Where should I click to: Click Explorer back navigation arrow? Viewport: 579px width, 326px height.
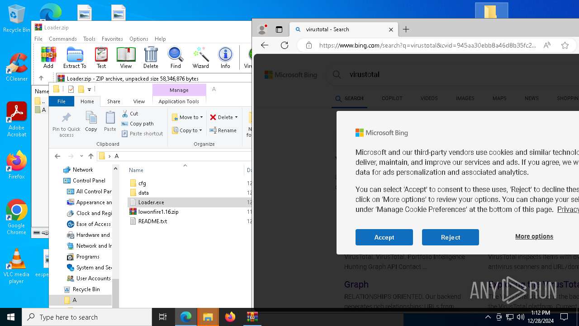[57, 156]
